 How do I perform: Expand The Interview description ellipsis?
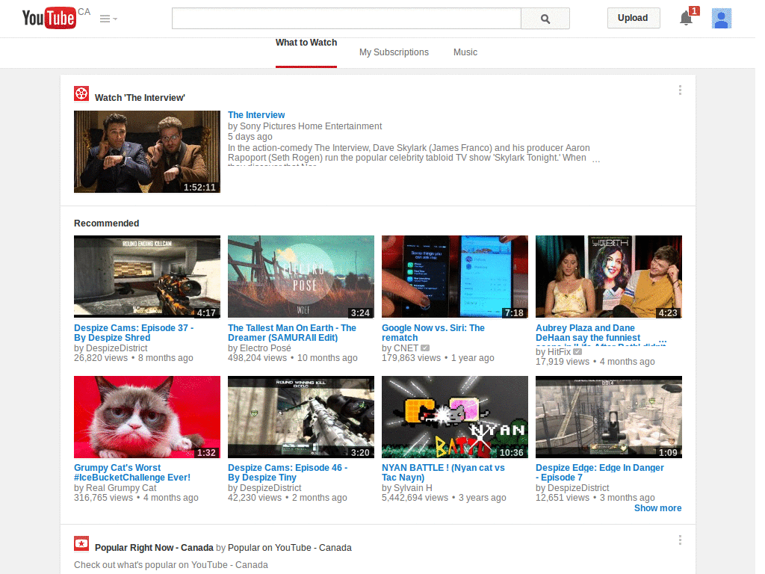point(595,160)
